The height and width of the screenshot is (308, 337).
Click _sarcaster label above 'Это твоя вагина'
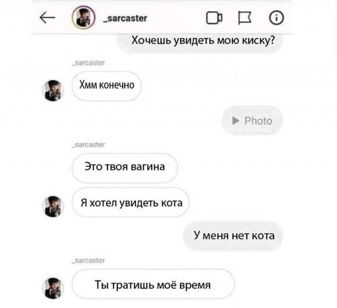(x=89, y=145)
